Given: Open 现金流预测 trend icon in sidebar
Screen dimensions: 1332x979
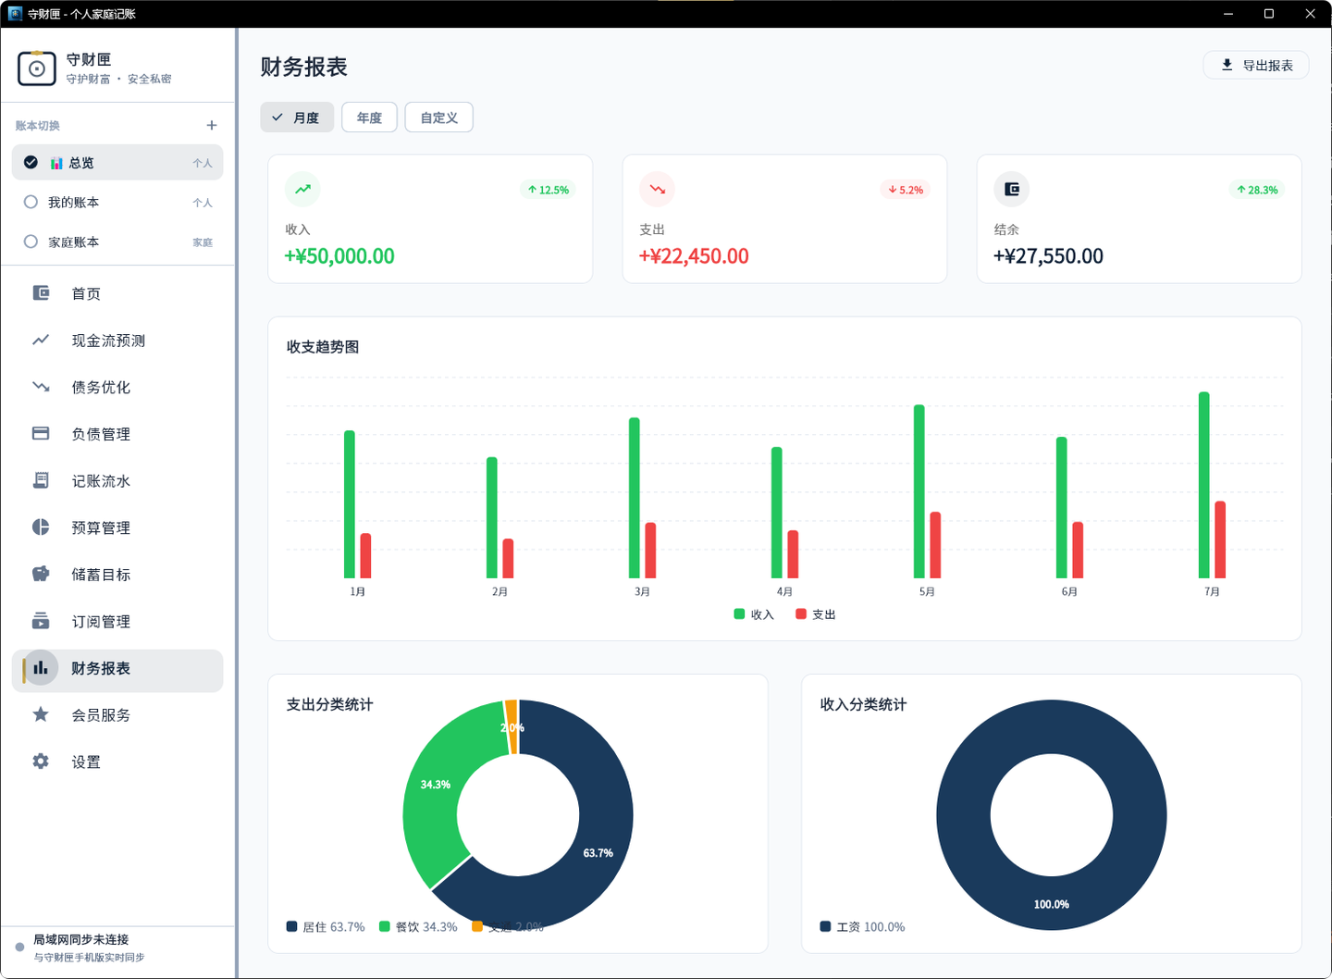Looking at the screenshot, I should click(x=41, y=340).
